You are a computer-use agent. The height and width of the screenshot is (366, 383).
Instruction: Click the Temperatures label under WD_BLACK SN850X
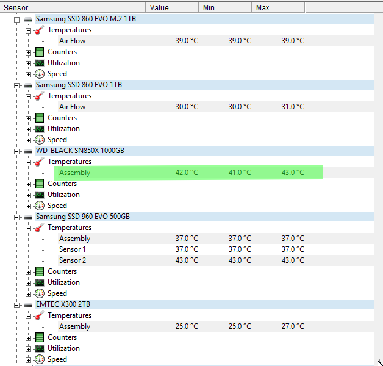coord(70,162)
